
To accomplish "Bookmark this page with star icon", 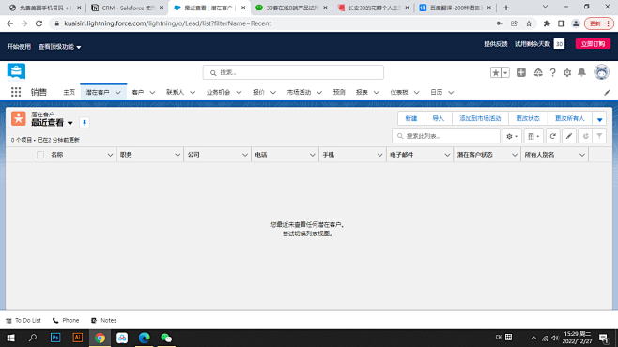I will (529, 23).
